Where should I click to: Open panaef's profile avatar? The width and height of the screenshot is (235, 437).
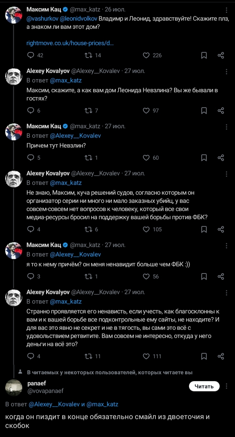[x=14, y=387]
